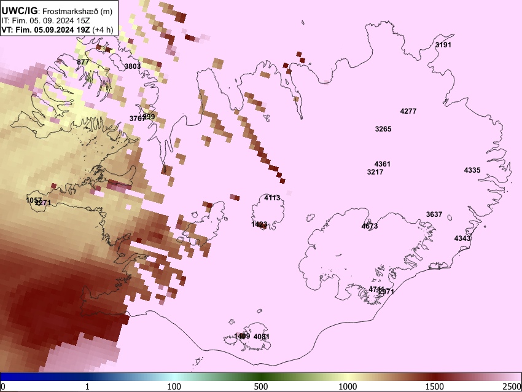Click the 1000 label on the color scale

(348, 386)
